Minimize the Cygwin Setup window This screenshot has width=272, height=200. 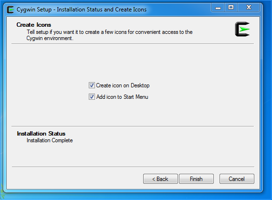(218, 8)
